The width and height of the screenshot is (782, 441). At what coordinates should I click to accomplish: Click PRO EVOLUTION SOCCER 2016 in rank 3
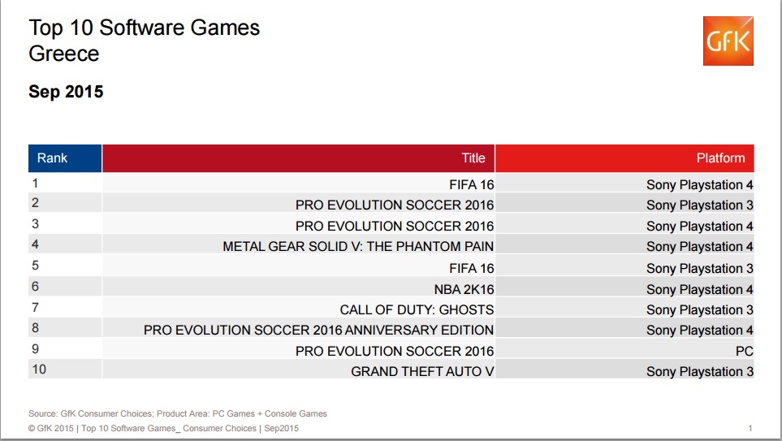click(x=395, y=226)
